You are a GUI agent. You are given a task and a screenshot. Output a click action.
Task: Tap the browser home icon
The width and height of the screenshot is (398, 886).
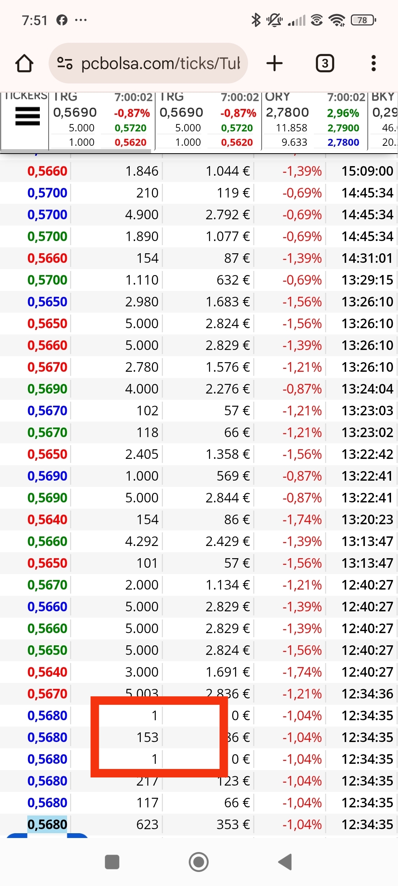[x=24, y=63]
